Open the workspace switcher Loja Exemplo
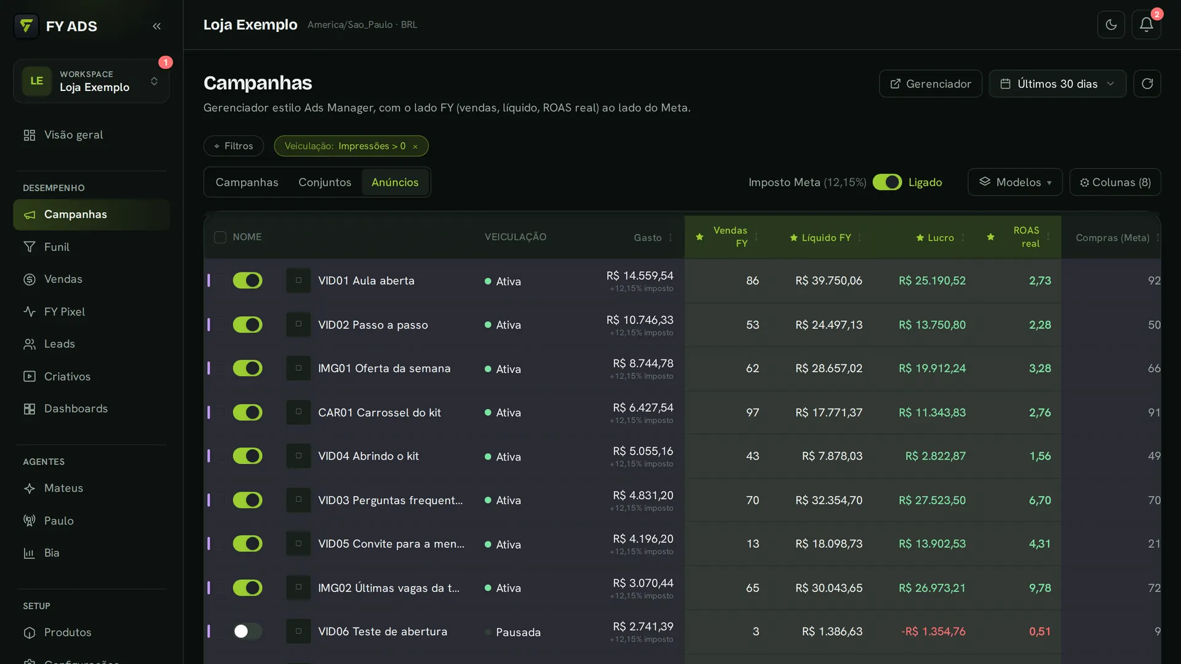Viewport: 1181px width, 664px height. click(91, 81)
